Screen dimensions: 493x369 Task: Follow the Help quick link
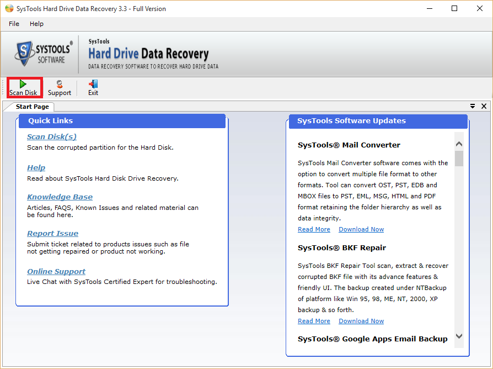pos(36,167)
